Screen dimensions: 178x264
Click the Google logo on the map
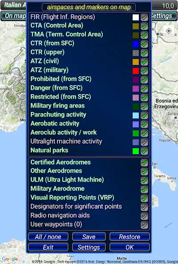point(10,259)
